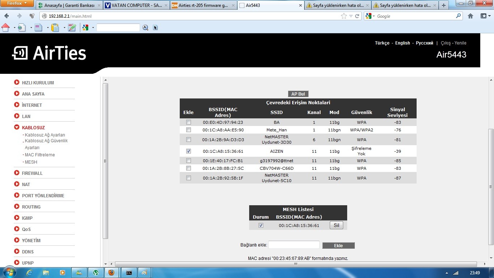Switch to the command prompt taskbar window
494x278 pixels.
[x=129, y=273]
